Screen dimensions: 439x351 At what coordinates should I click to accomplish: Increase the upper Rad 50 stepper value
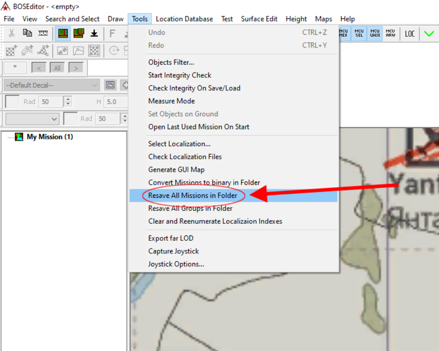68,99
